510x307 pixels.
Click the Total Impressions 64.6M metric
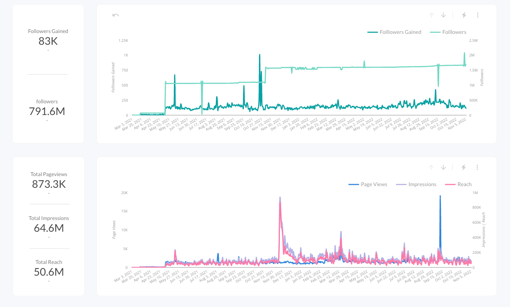point(48,224)
